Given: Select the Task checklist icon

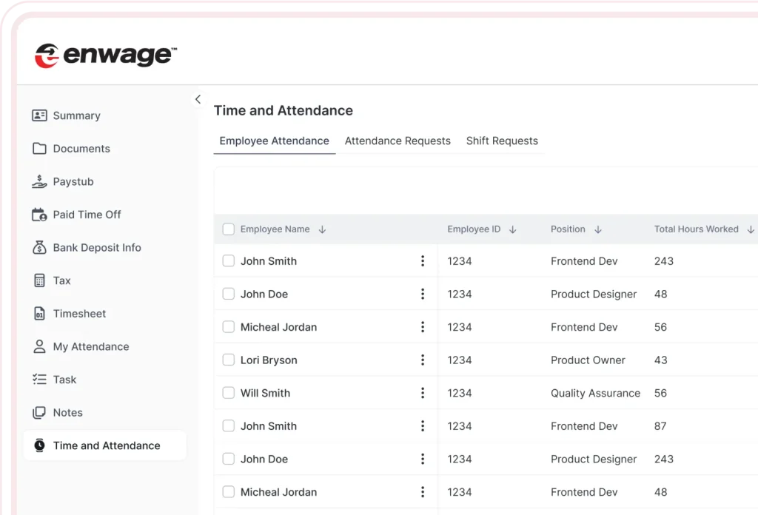Looking at the screenshot, I should 39,380.
